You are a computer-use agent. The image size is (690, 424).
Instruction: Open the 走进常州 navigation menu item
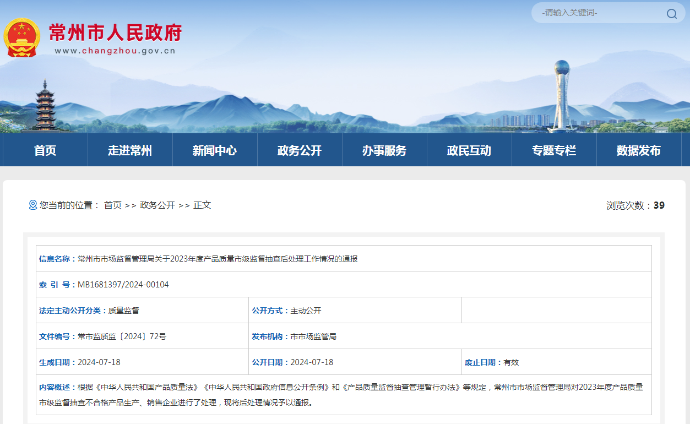pos(130,150)
